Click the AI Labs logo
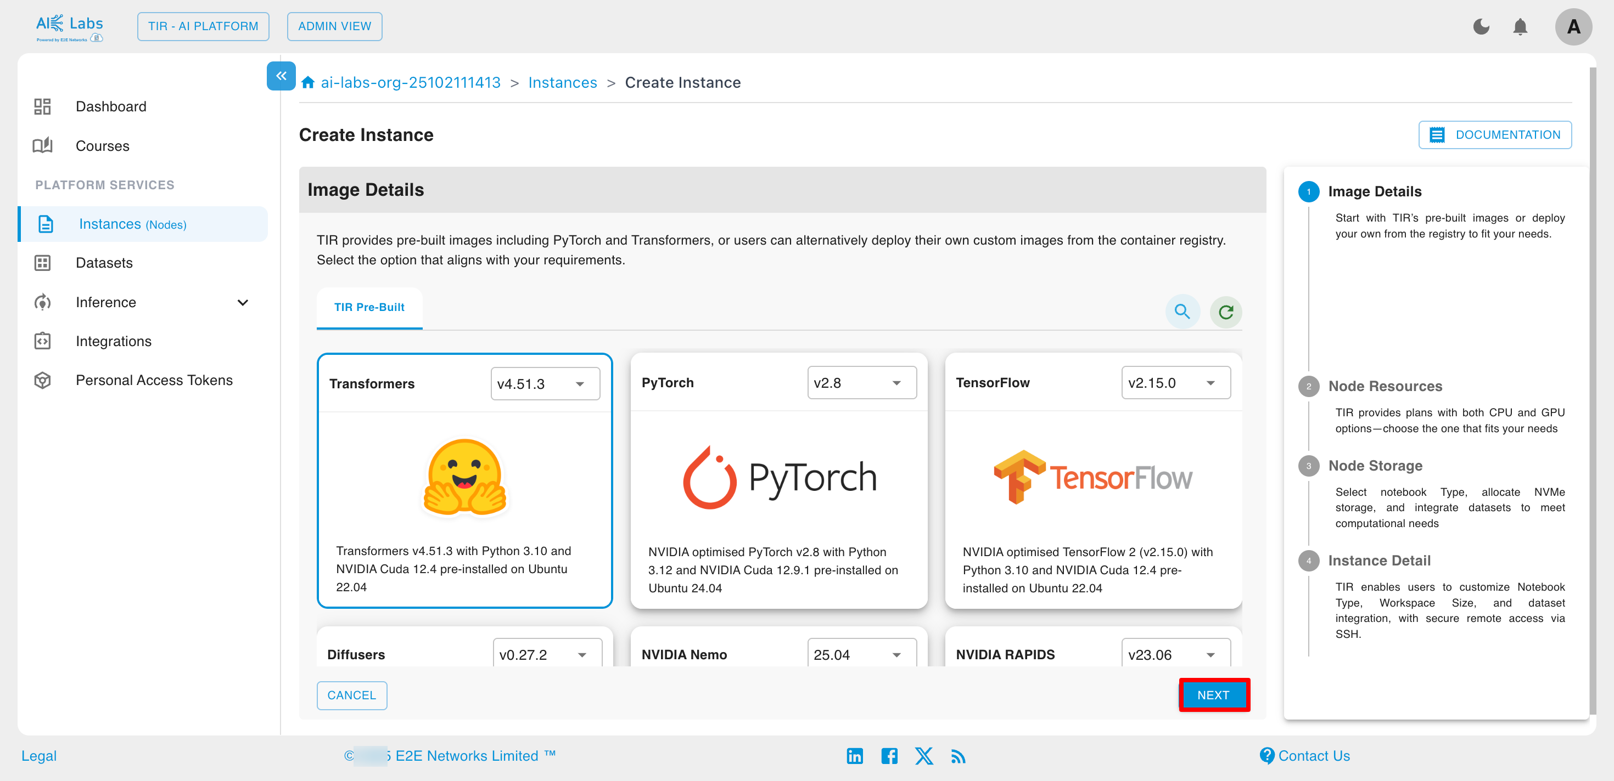Image resolution: width=1614 pixels, height=781 pixels. (x=70, y=27)
